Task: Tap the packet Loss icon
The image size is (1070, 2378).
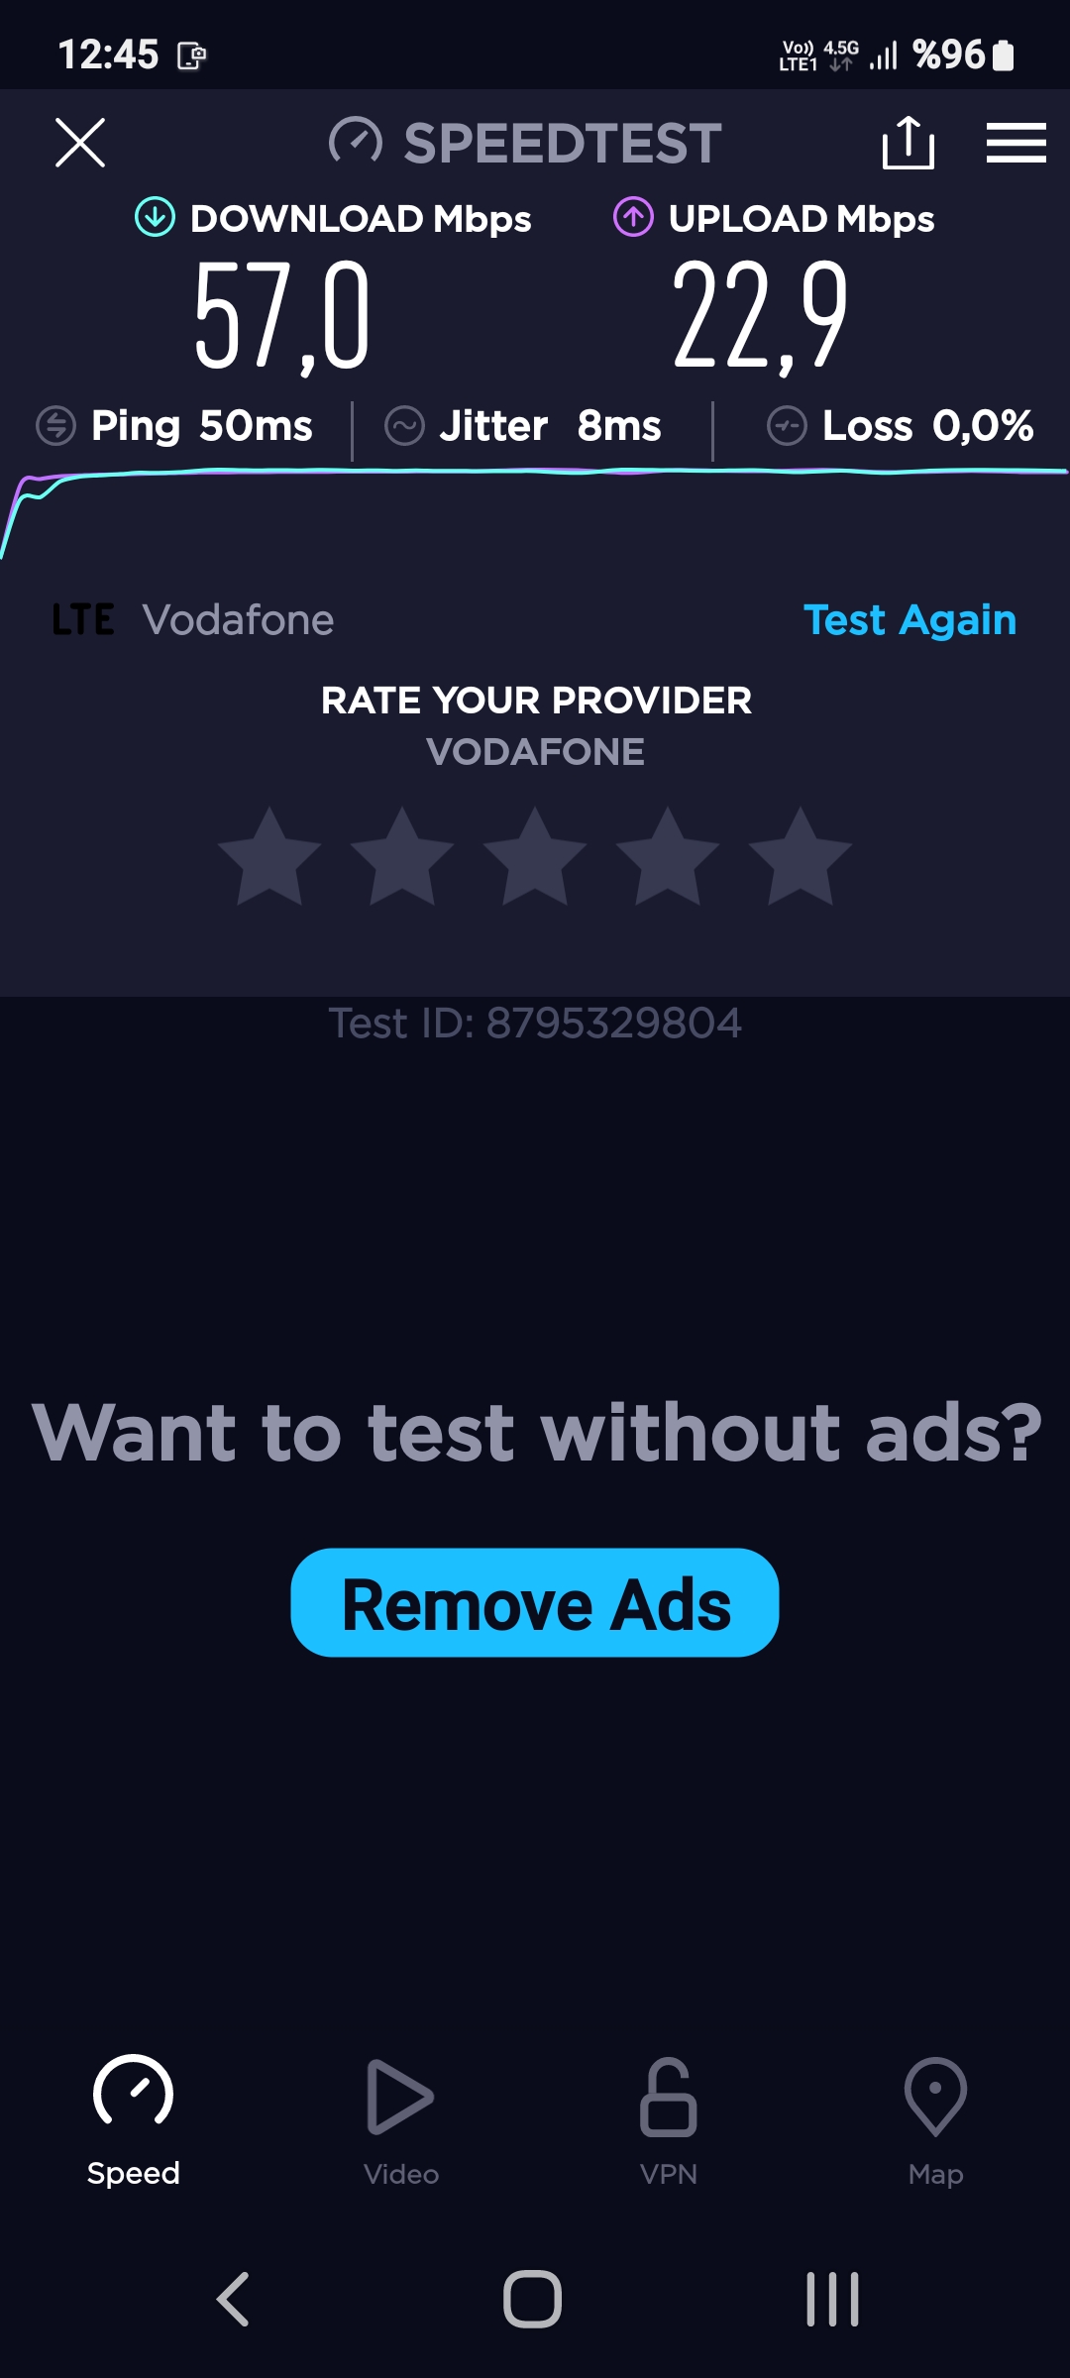Action: tap(787, 426)
